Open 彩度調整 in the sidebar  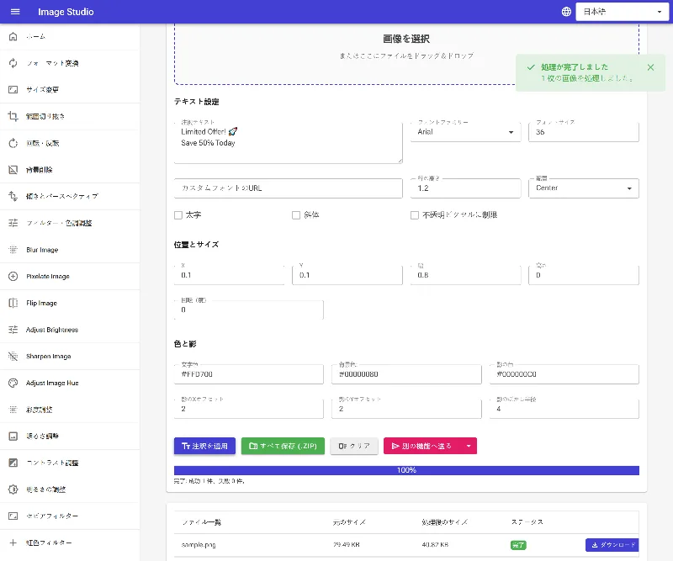(x=70, y=410)
